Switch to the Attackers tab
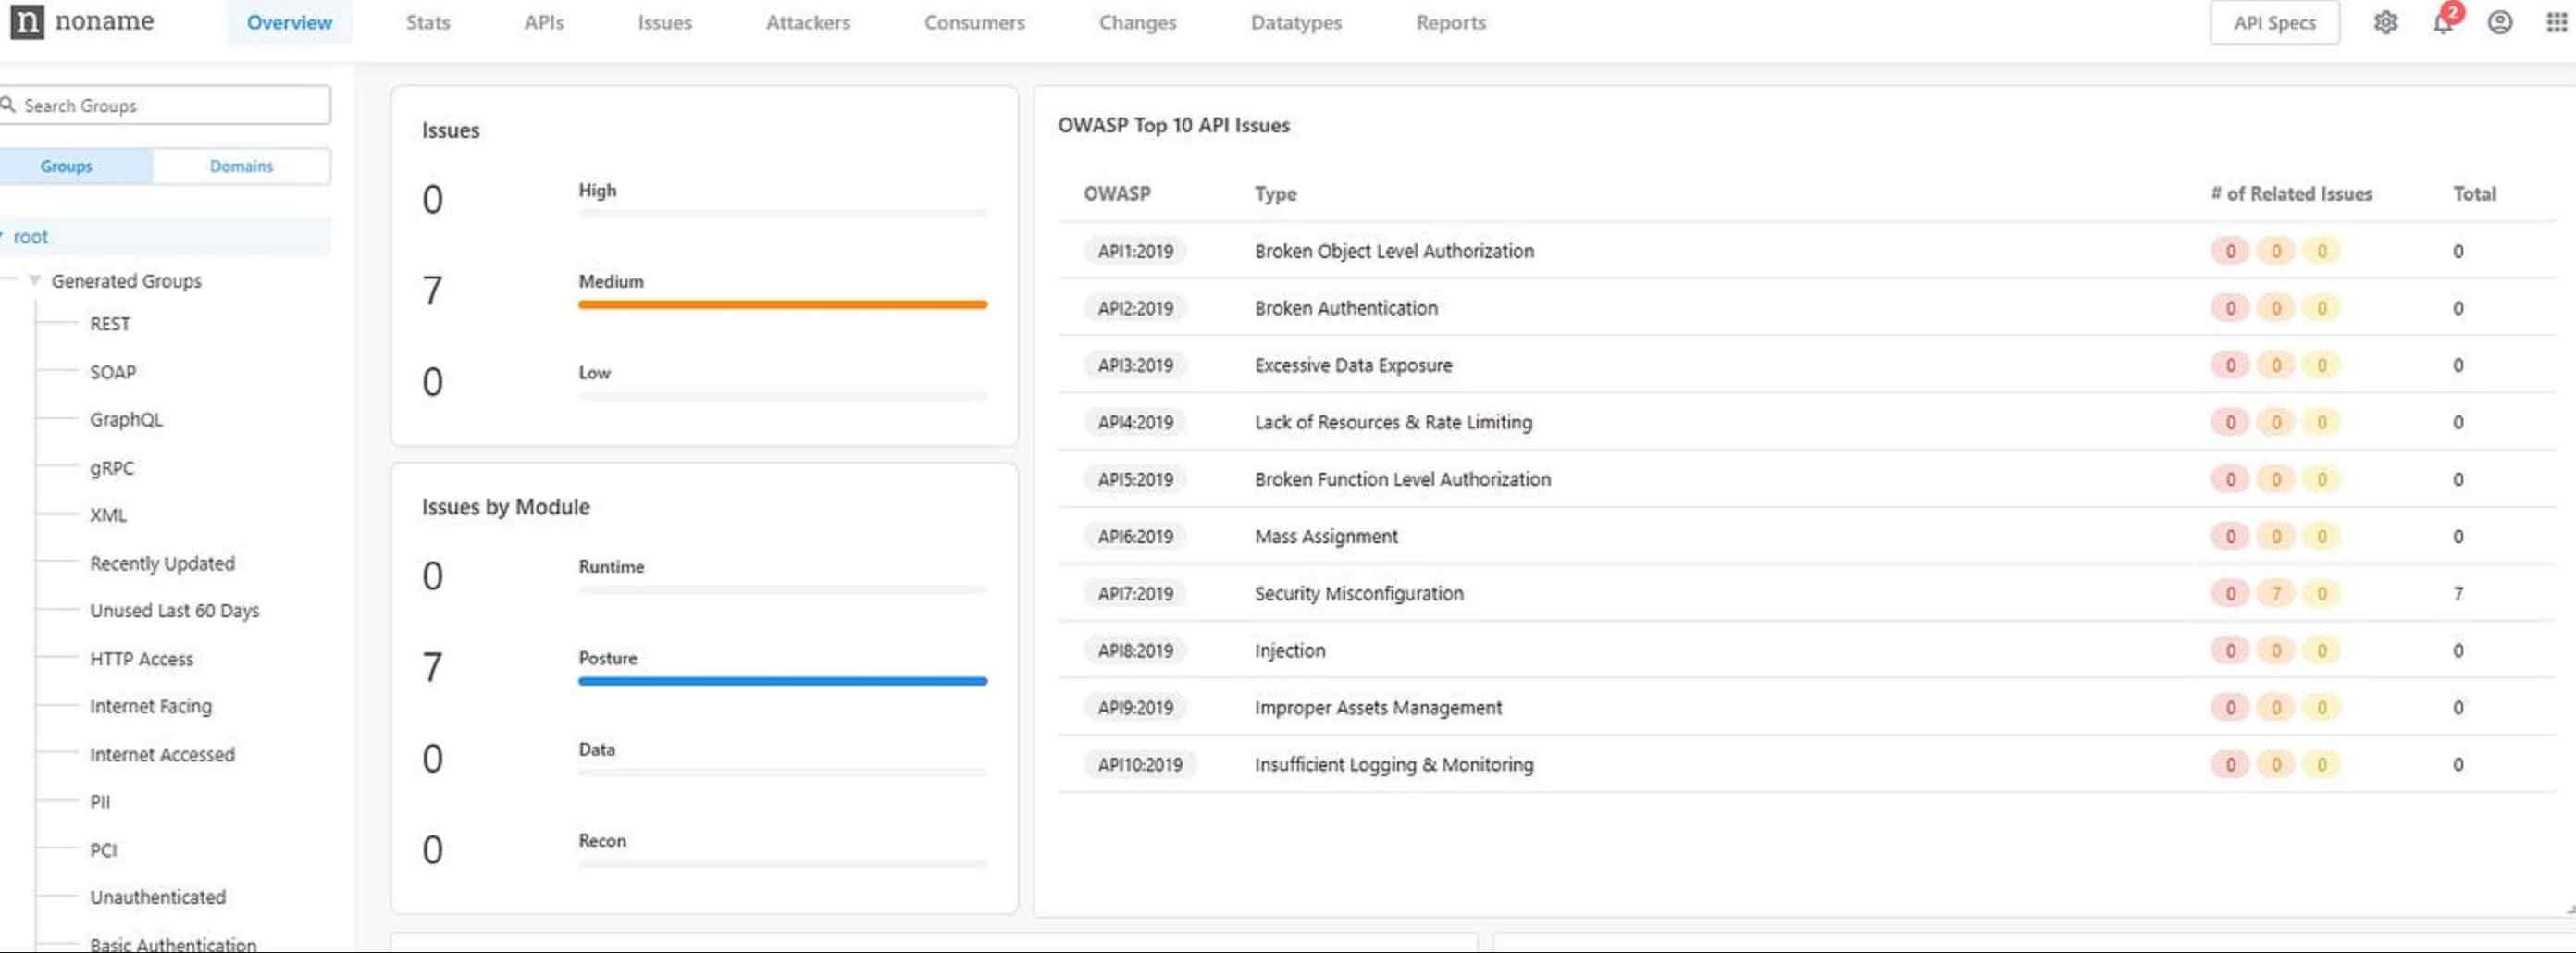2576x953 pixels. (x=808, y=22)
